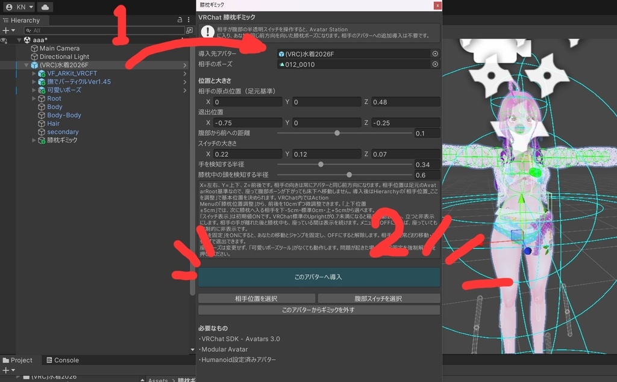Click the 手を検知する半径 value 0.34
The image size is (617, 382).
tap(427, 165)
